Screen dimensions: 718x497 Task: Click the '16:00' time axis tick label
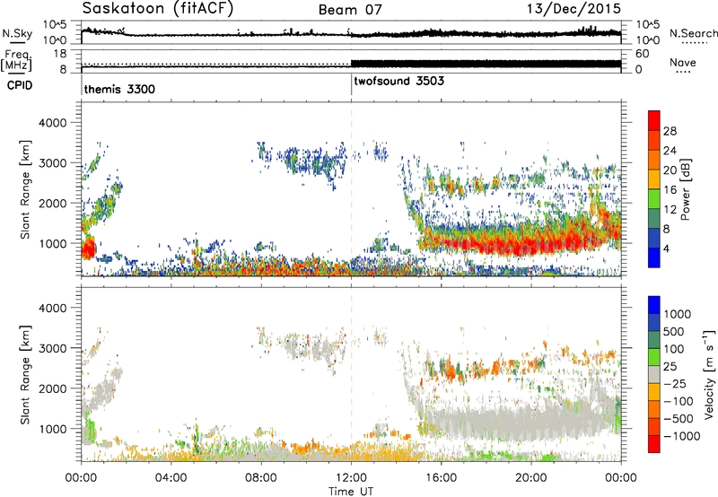pos(441,478)
